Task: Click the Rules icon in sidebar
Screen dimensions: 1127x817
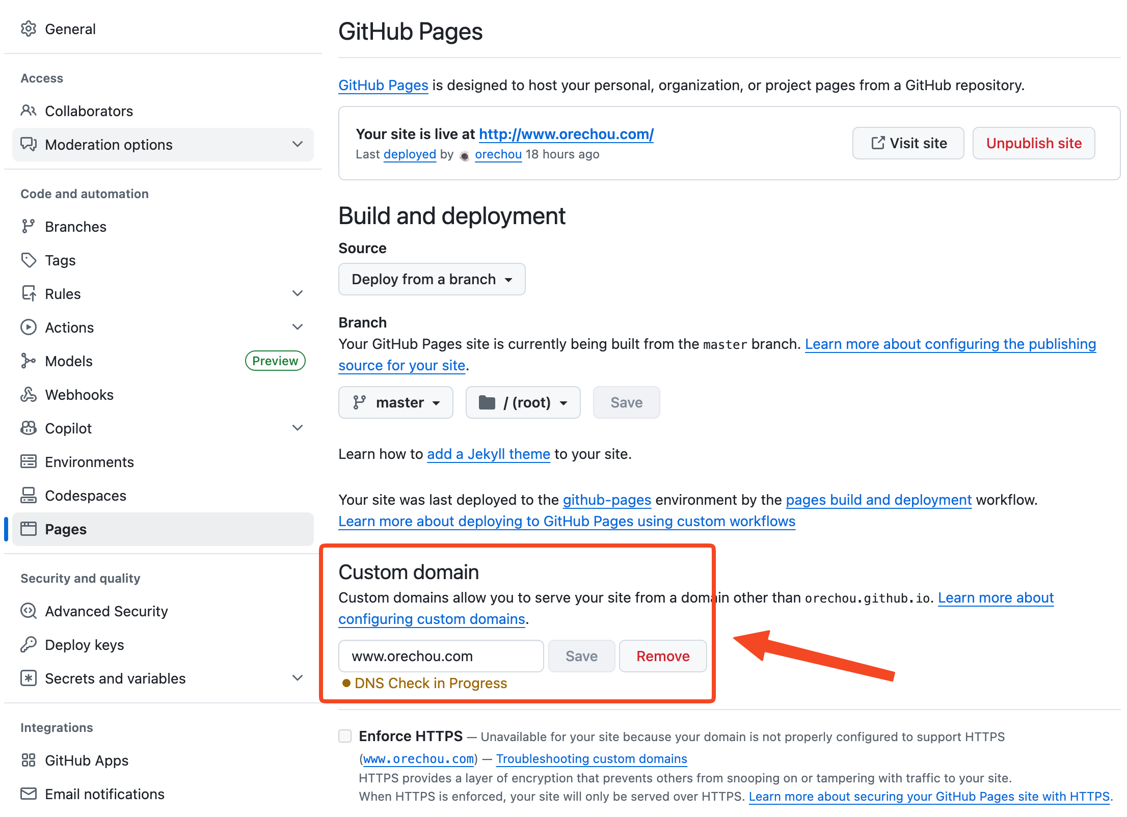Action: tap(29, 293)
